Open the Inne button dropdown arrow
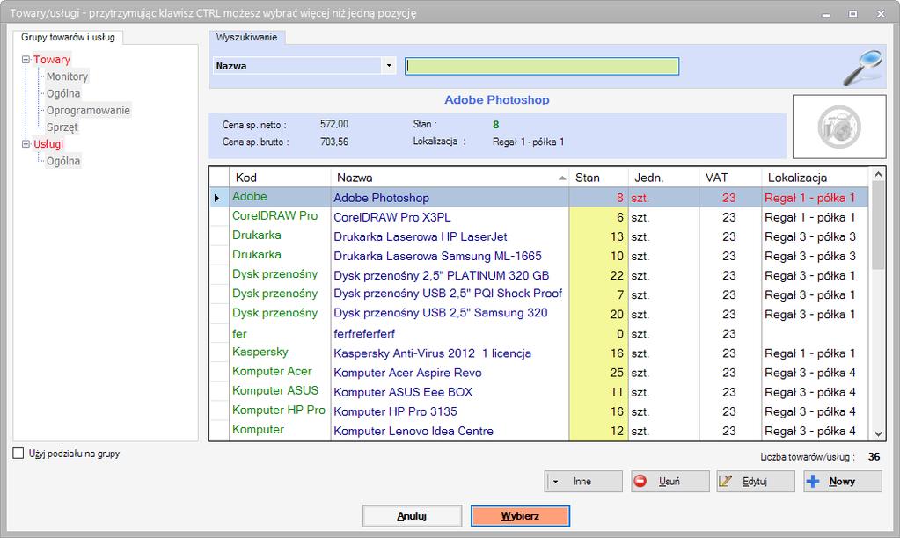 (555, 482)
